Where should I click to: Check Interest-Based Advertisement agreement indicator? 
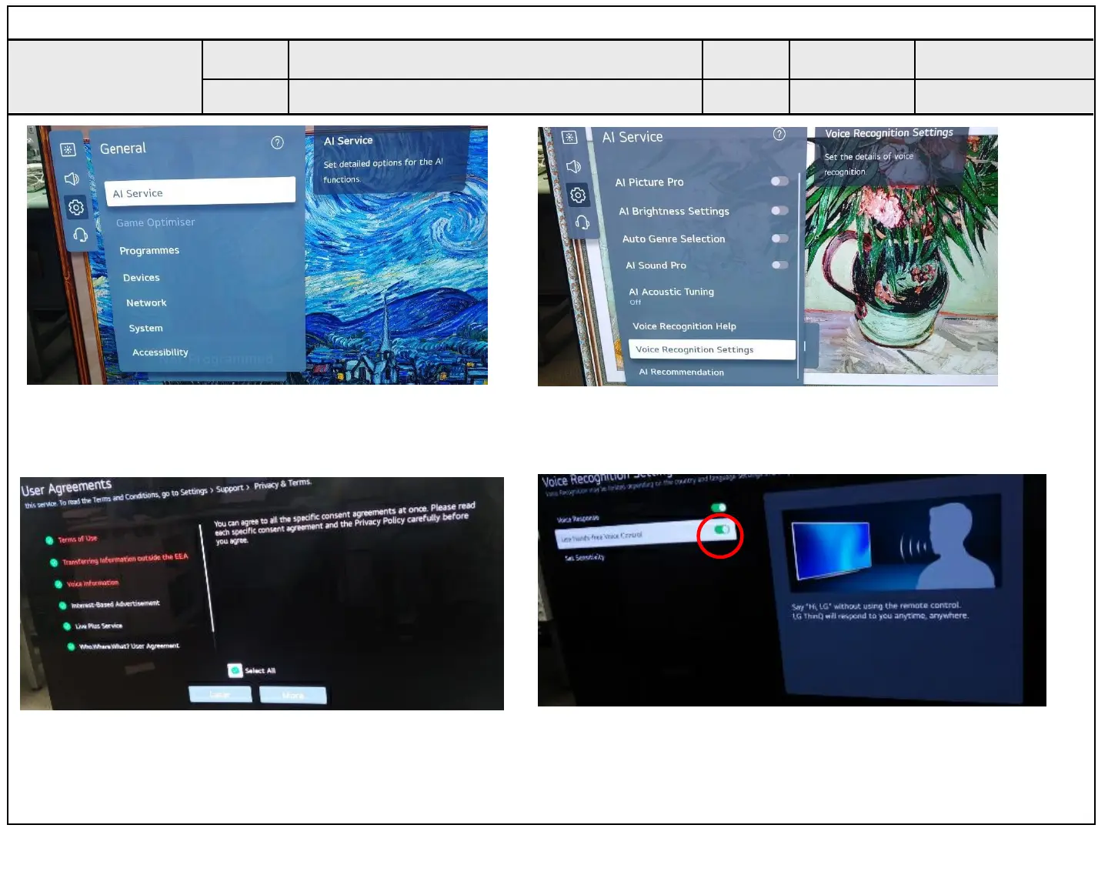coord(63,606)
